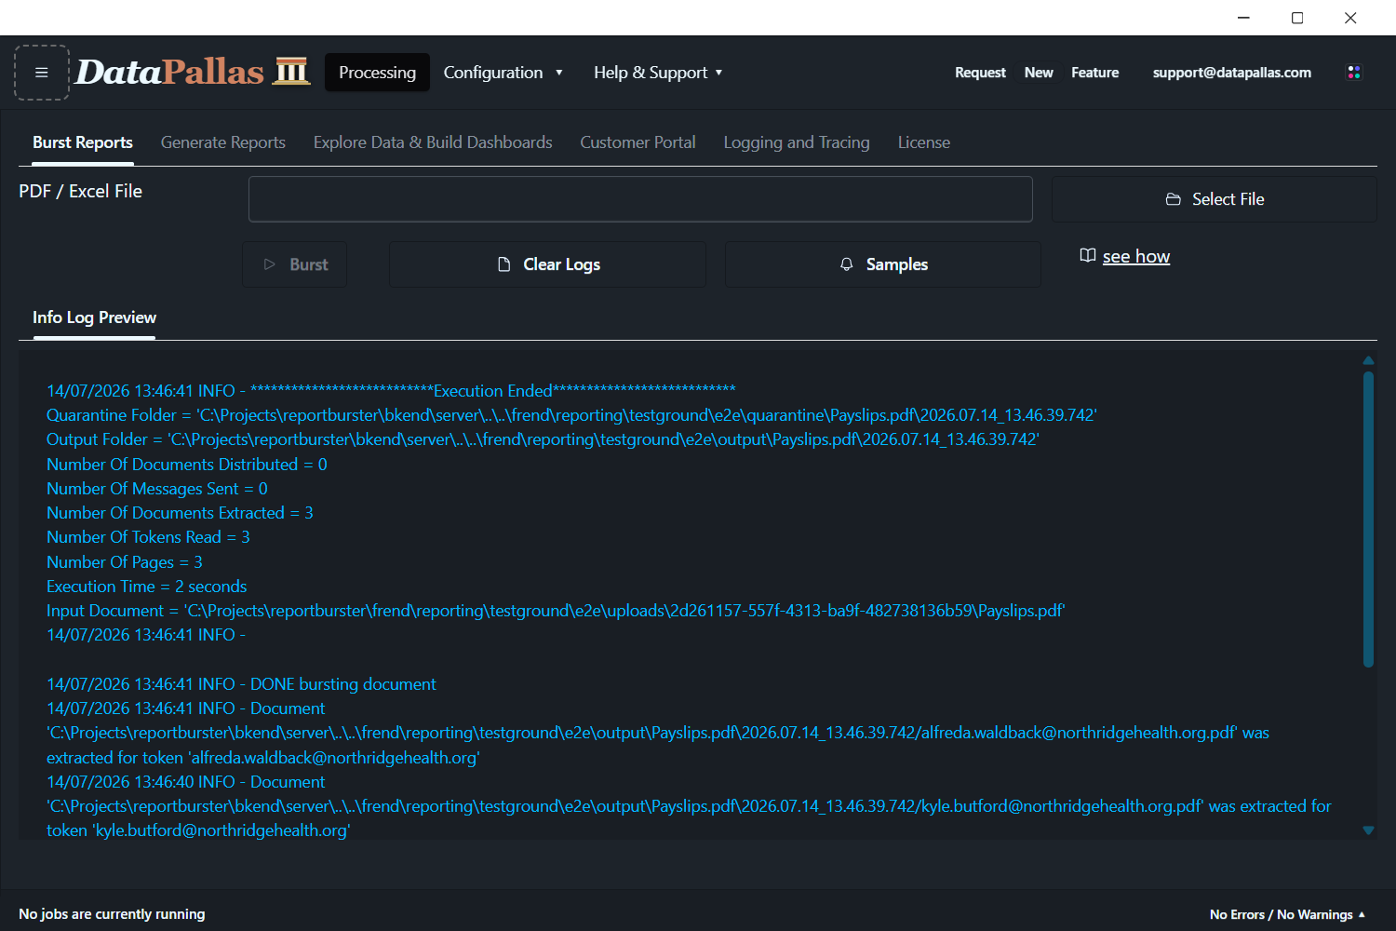Open the Logging and Tracing tab

[x=797, y=142]
